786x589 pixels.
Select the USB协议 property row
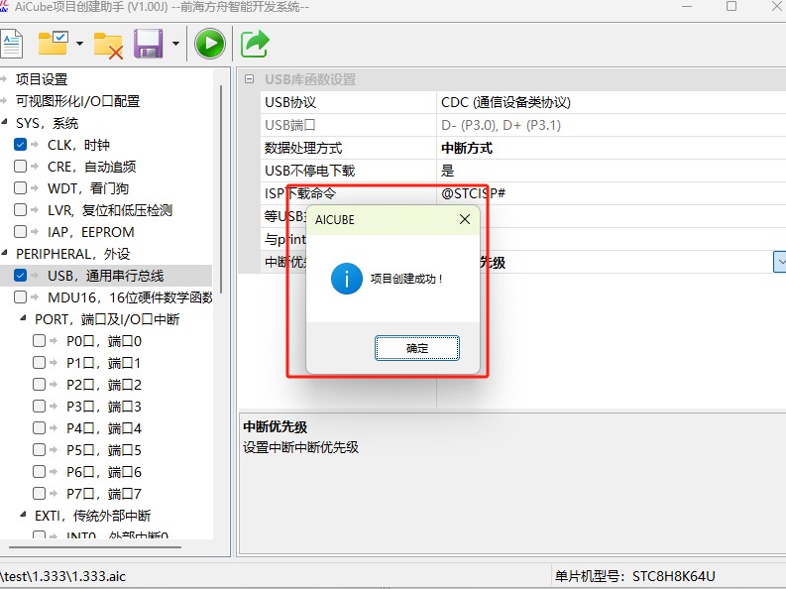click(x=522, y=102)
